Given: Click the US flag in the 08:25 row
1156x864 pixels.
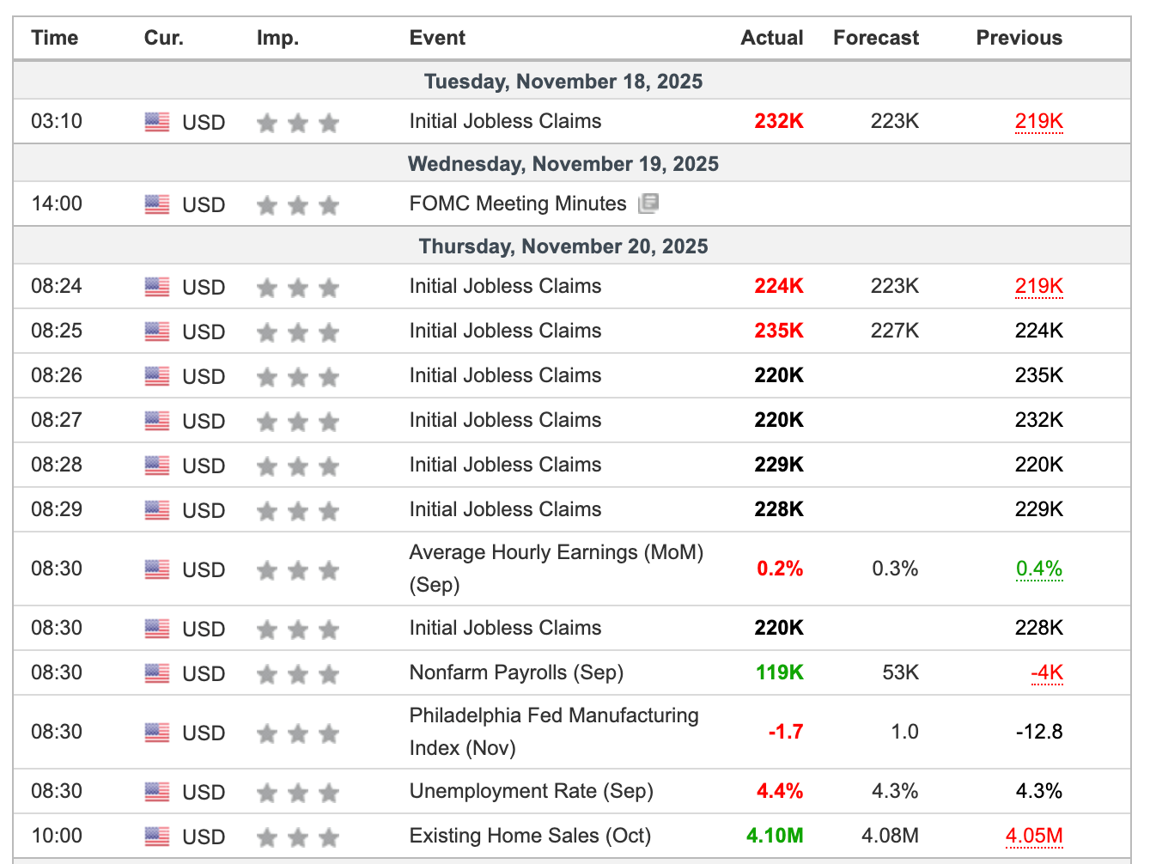Looking at the screenshot, I should point(157,332).
